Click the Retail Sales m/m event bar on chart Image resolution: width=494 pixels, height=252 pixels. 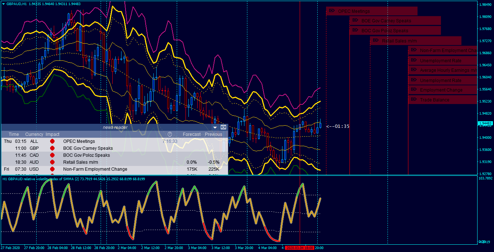pyautogui.click(x=416, y=41)
